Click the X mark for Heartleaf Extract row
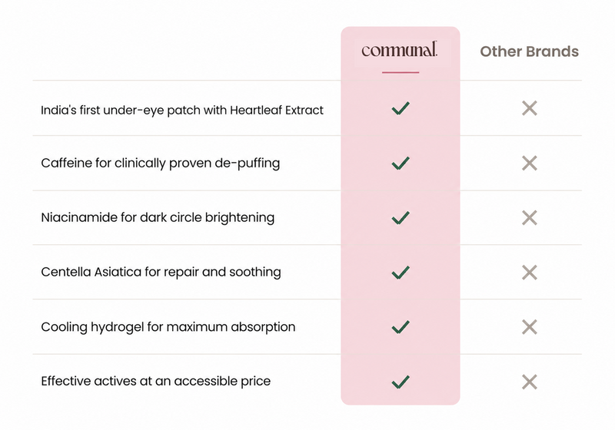615x430 pixels. tap(530, 108)
